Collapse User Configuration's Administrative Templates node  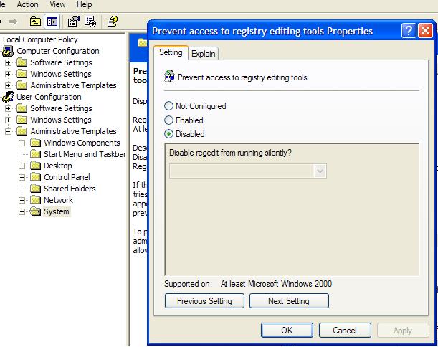tap(9, 131)
